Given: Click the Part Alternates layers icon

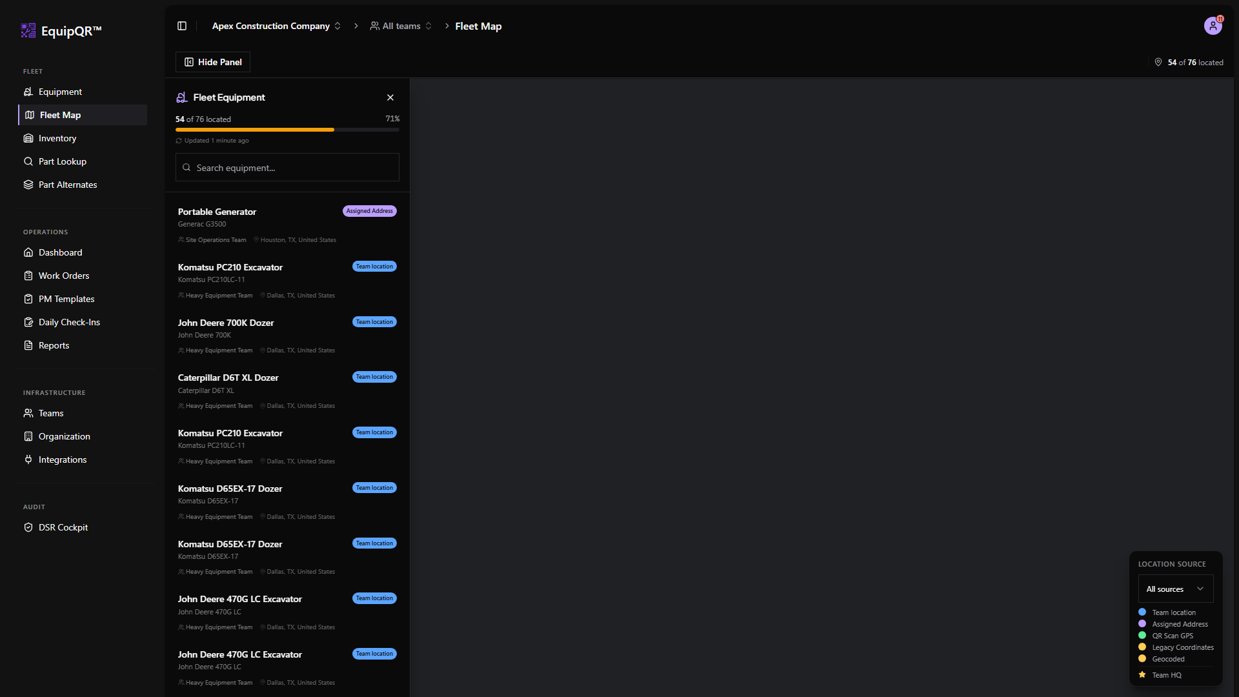Looking at the screenshot, I should (28, 185).
